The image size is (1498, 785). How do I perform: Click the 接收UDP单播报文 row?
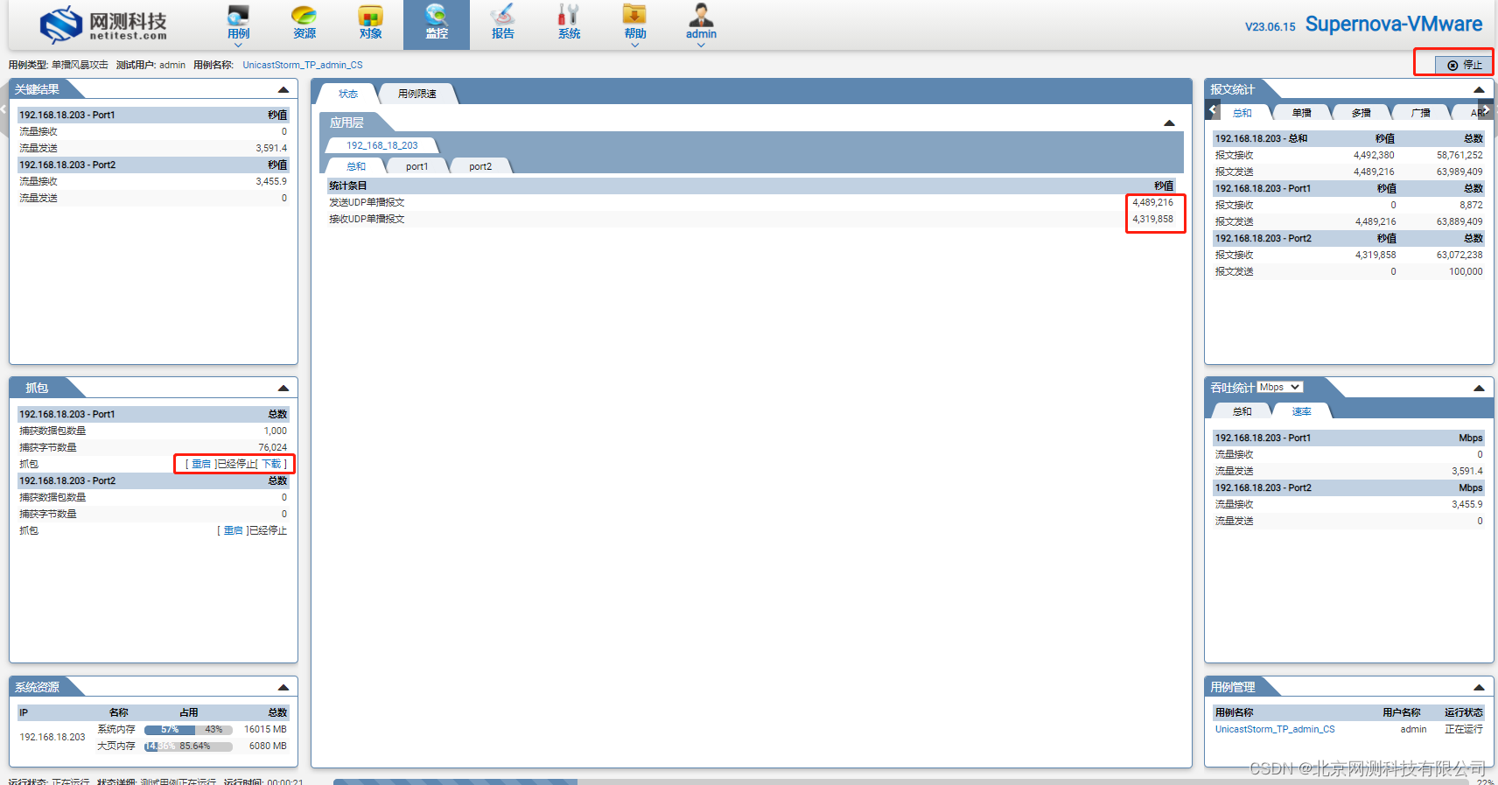[x=752, y=219]
